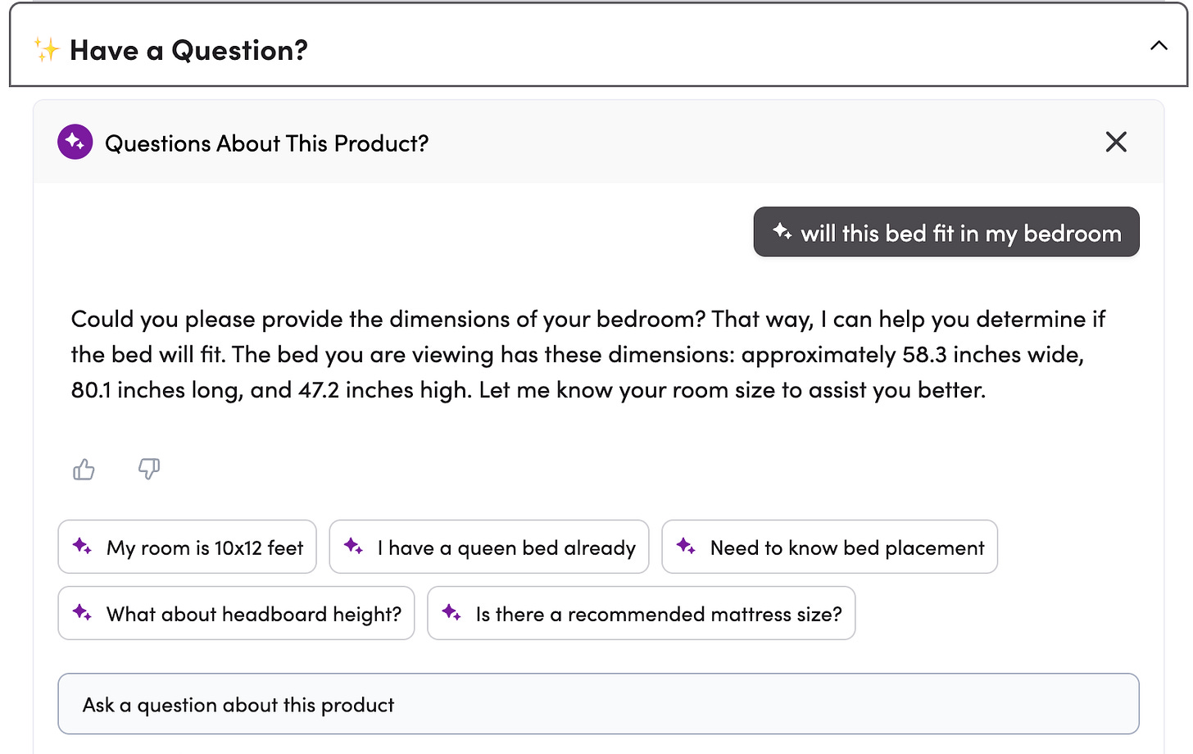Click the yellow sparkles beside Have a Question

tap(47, 50)
